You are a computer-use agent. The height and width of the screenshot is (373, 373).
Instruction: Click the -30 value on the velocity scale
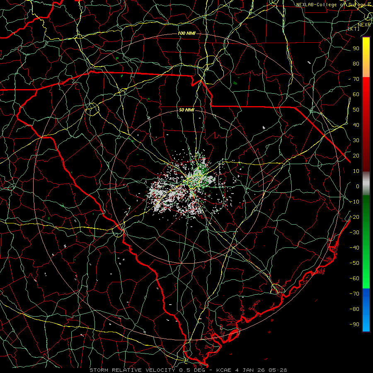coord(354,232)
